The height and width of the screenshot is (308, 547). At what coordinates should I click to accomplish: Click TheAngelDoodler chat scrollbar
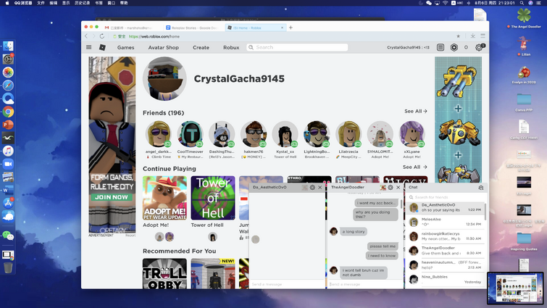pos(401,204)
